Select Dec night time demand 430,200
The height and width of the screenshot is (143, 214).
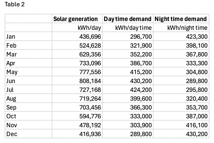coord(195,134)
